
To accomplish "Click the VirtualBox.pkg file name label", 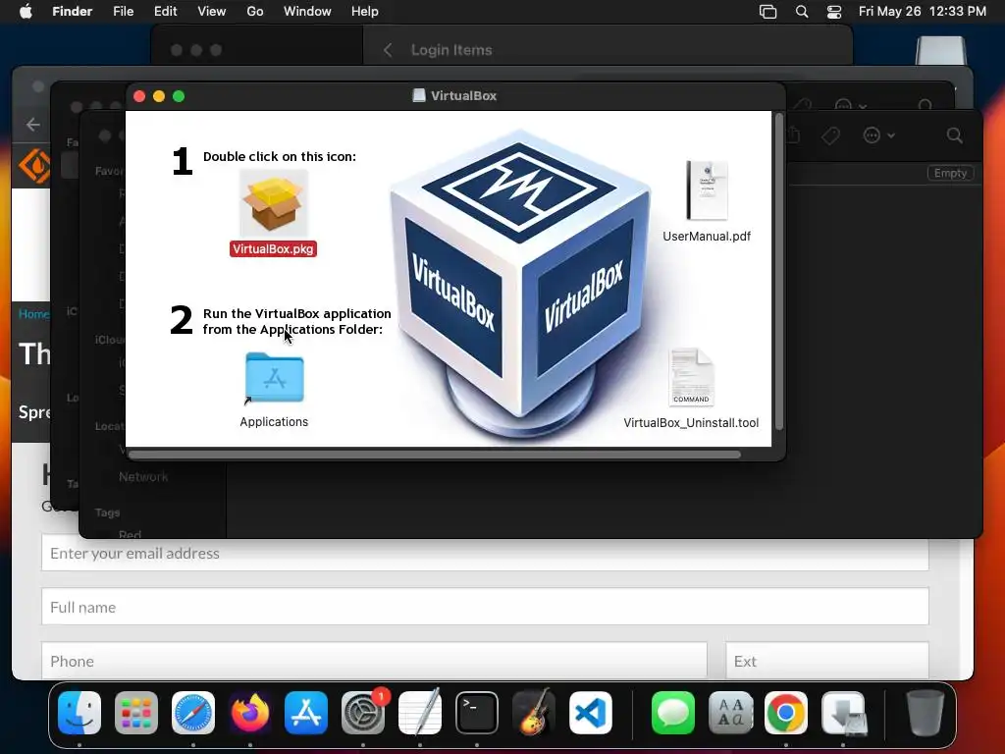I will coord(273,248).
